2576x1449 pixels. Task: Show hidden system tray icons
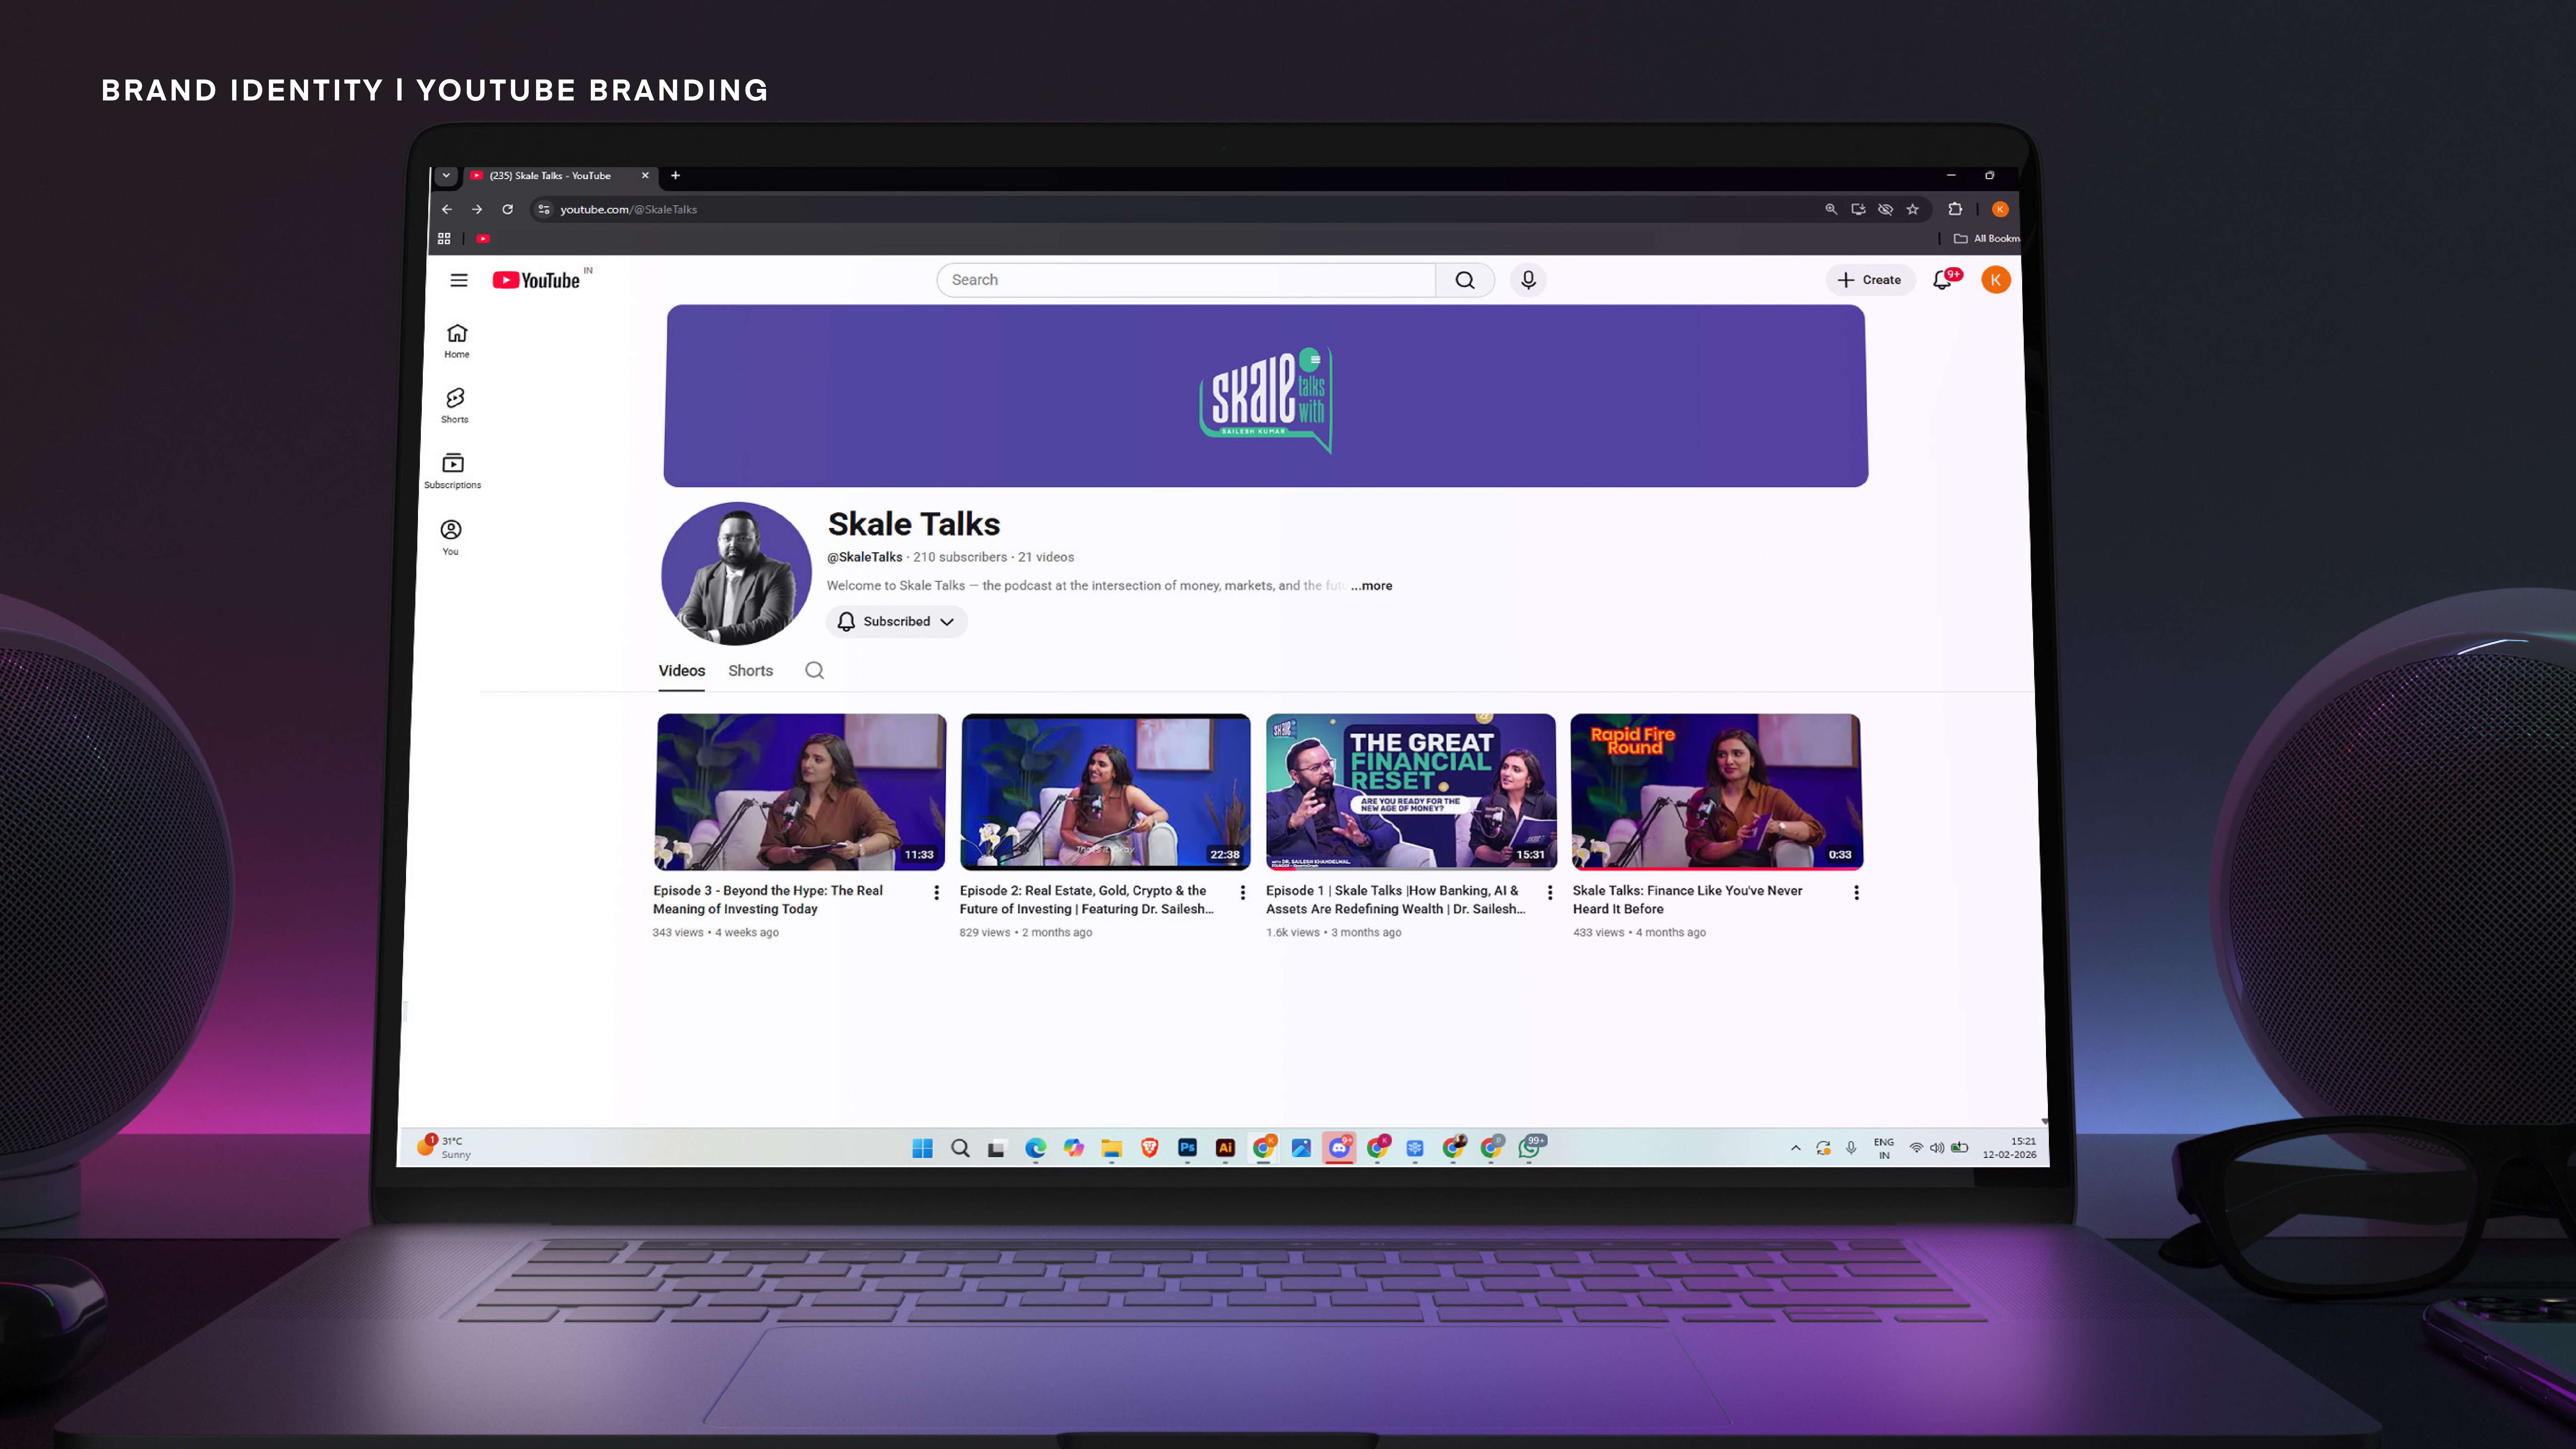tap(1796, 1148)
